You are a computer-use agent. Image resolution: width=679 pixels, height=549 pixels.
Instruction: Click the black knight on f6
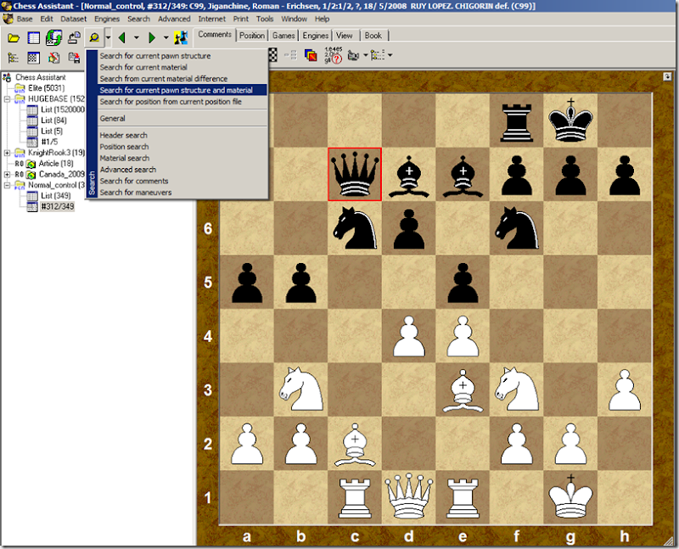point(517,228)
